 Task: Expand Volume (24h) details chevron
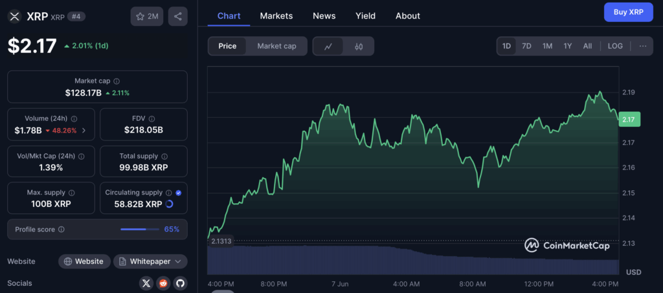coord(84,131)
